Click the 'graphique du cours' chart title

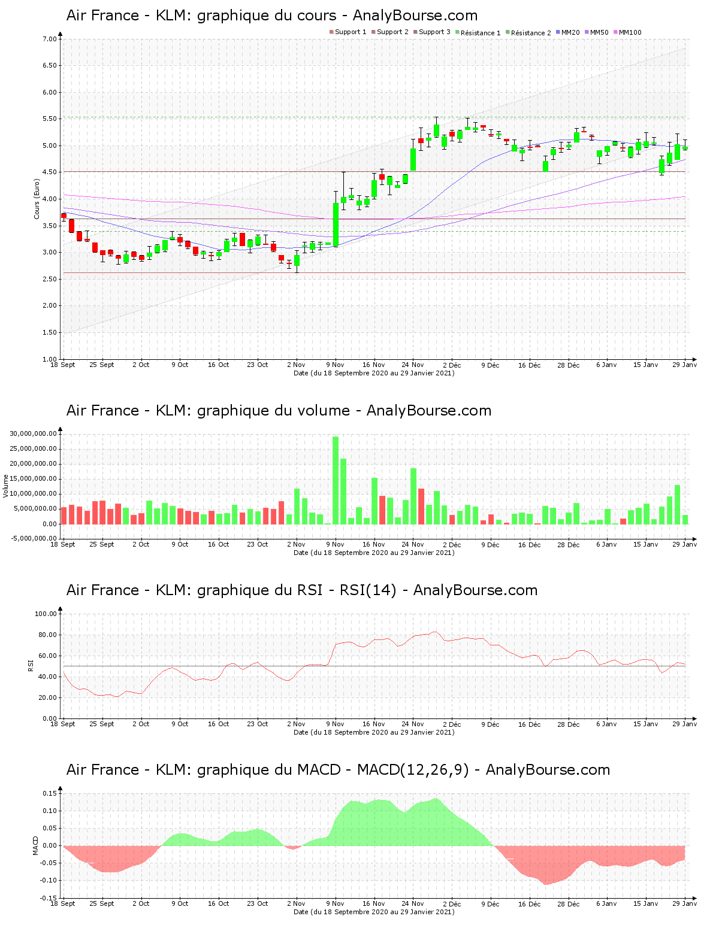click(272, 16)
